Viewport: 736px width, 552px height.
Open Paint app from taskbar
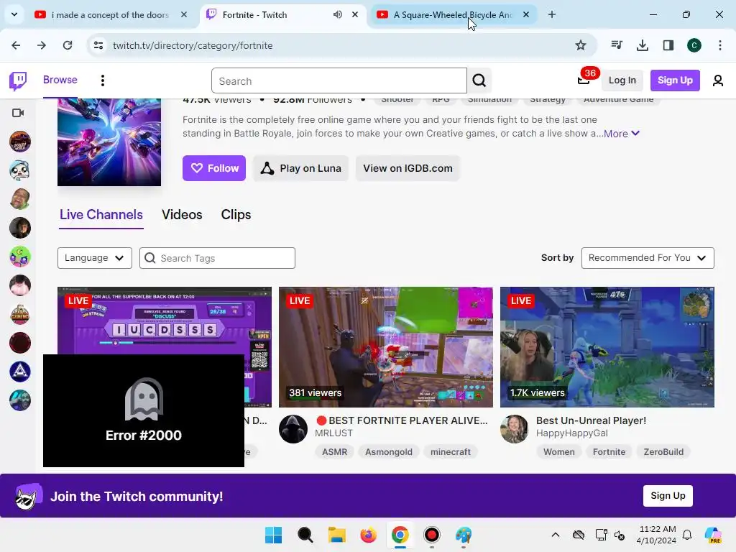(x=464, y=535)
